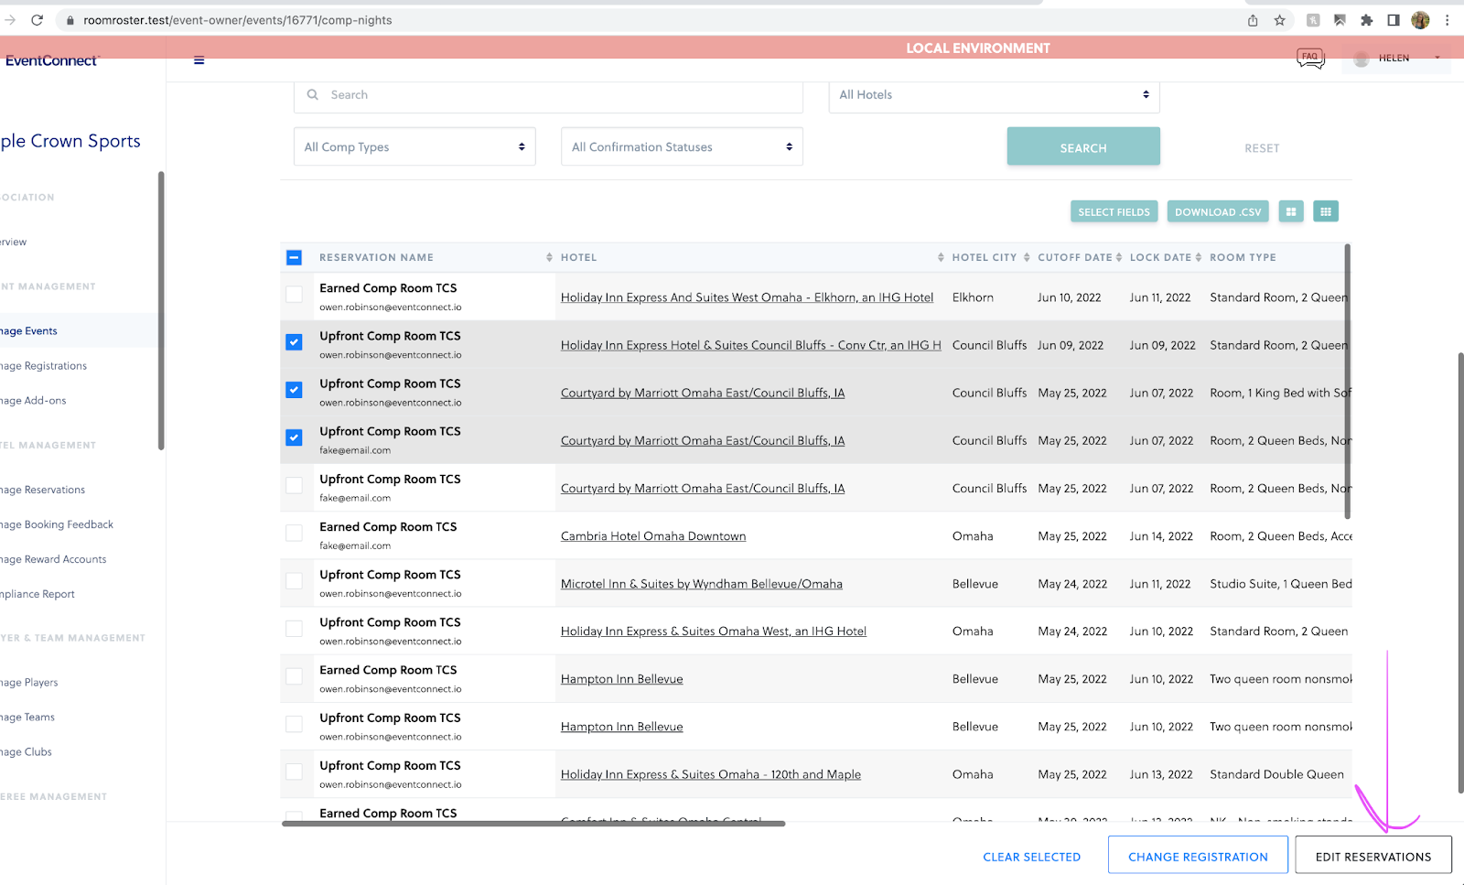Open Manage Add-ons in sidebar
The height and width of the screenshot is (885, 1464).
(34, 401)
